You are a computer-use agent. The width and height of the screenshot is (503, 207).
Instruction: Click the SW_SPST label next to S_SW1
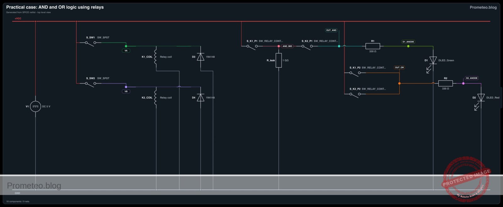(103, 37)
